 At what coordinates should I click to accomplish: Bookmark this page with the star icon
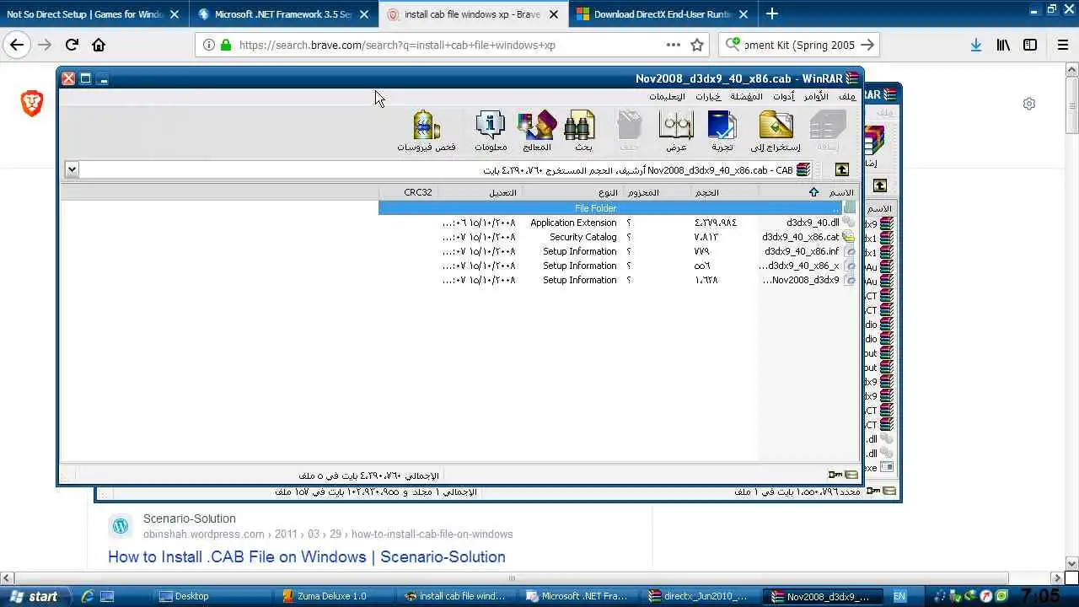(697, 46)
